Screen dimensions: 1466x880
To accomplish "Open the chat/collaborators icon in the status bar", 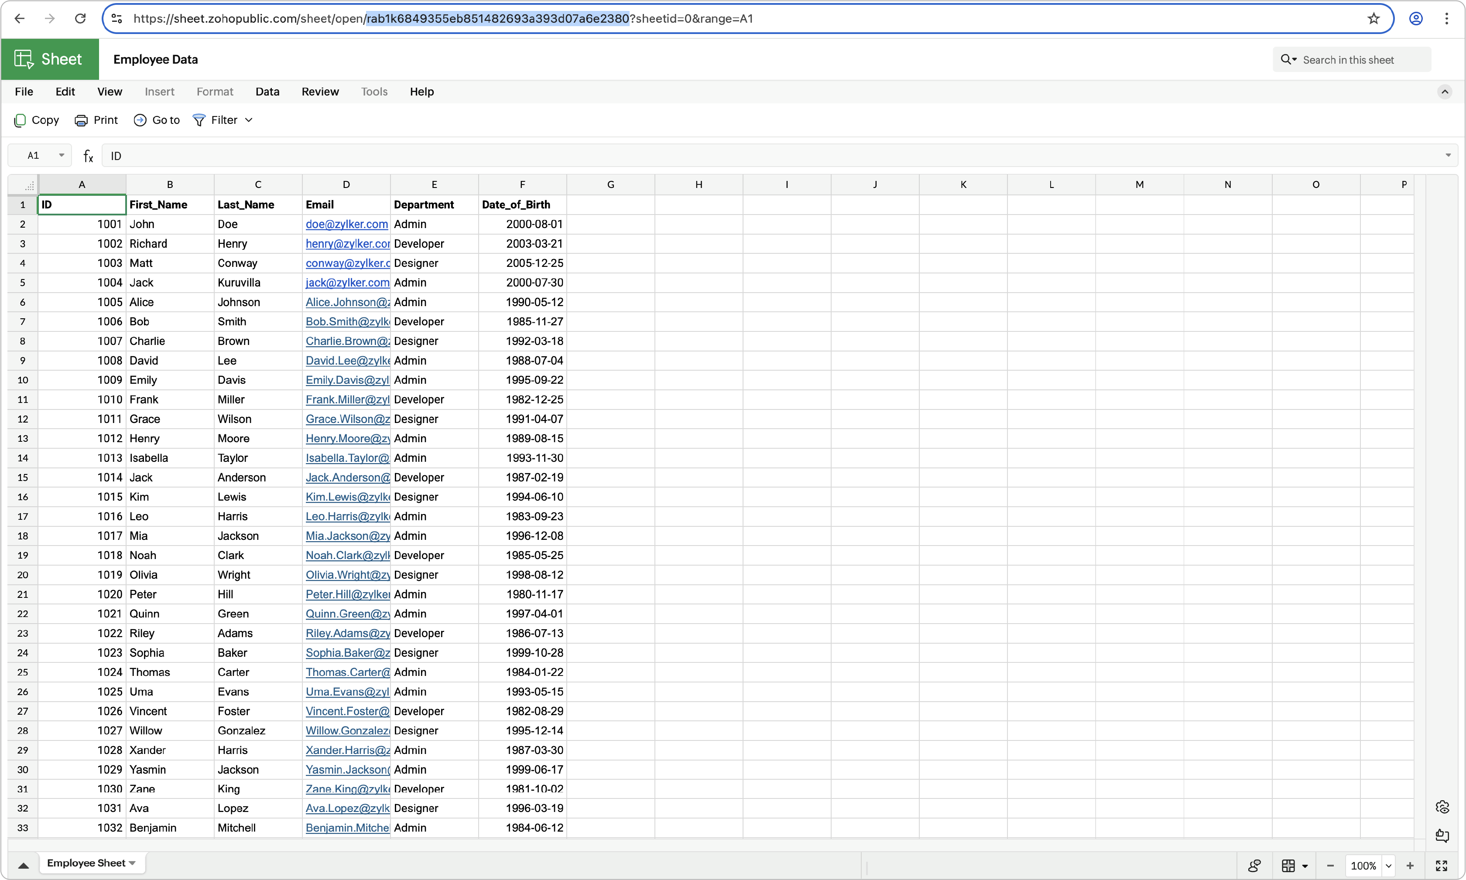I will (x=1254, y=866).
